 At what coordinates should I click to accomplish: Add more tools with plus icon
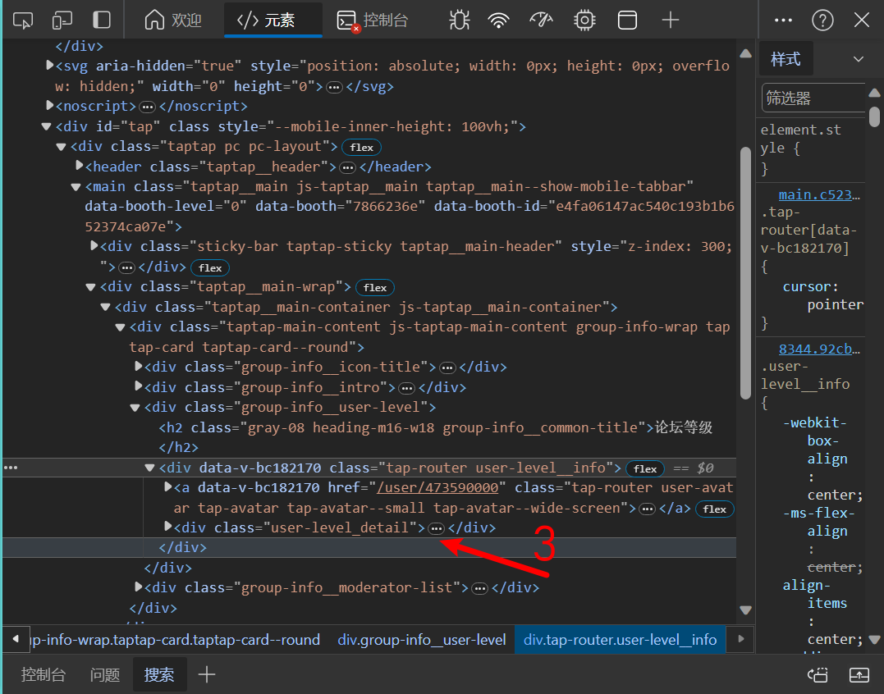point(670,21)
